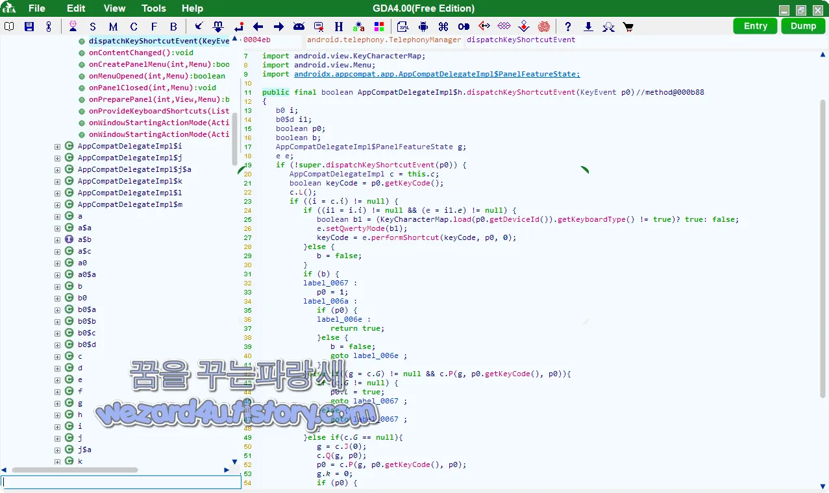
Task: Open the Help menu
Action: 192,8
